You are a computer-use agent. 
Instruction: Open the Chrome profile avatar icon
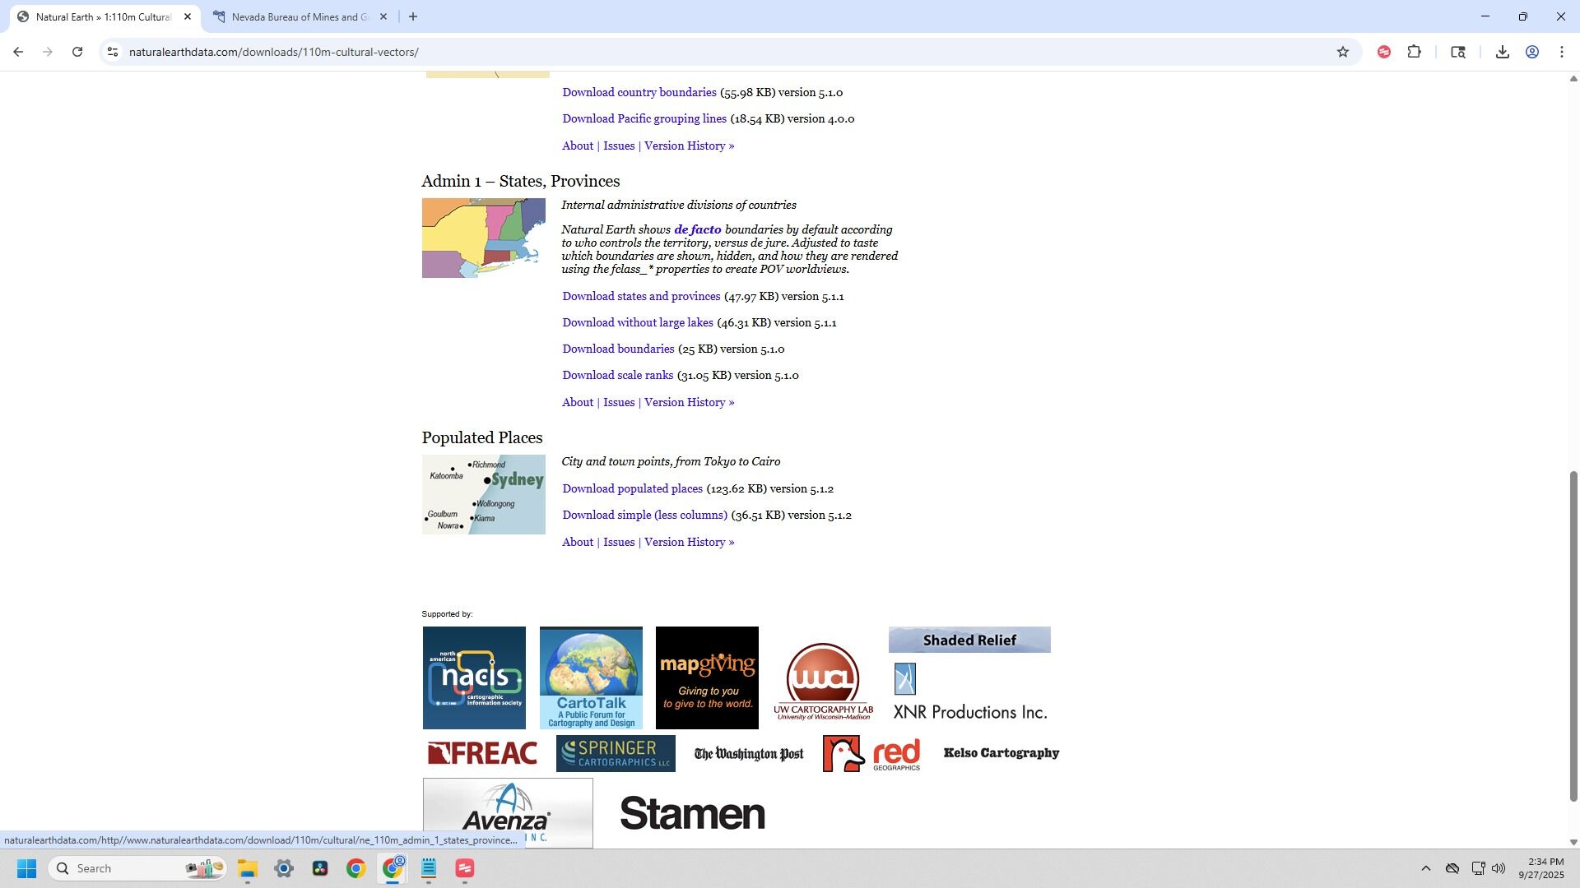pos(1532,52)
